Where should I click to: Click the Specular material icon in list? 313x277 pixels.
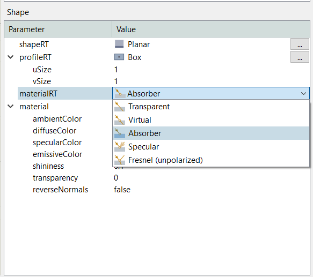120,147
